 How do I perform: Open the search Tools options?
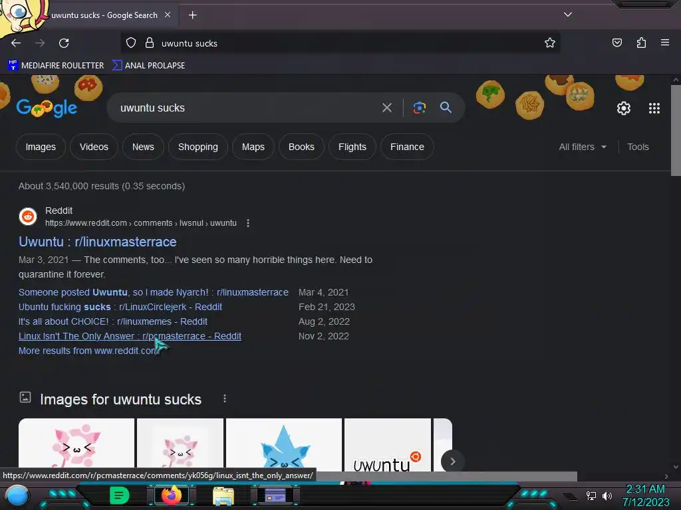[x=638, y=147]
